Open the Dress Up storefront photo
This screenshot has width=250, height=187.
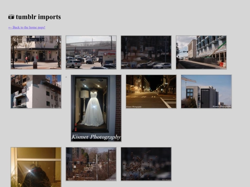[x=36, y=53]
